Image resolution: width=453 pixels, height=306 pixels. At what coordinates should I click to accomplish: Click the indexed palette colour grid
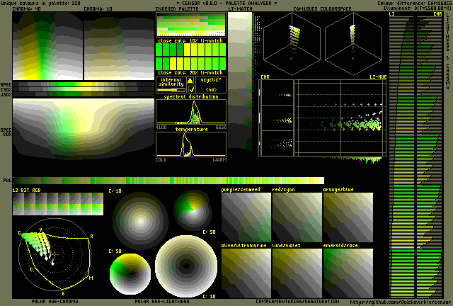(x=190, y=26)
